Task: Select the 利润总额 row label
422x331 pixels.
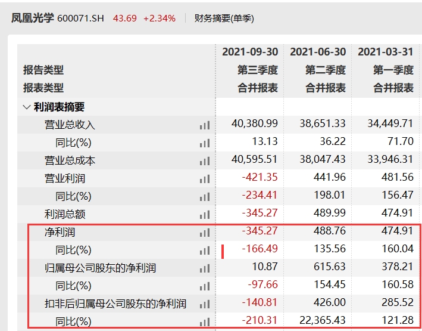Action: point(65,215)
